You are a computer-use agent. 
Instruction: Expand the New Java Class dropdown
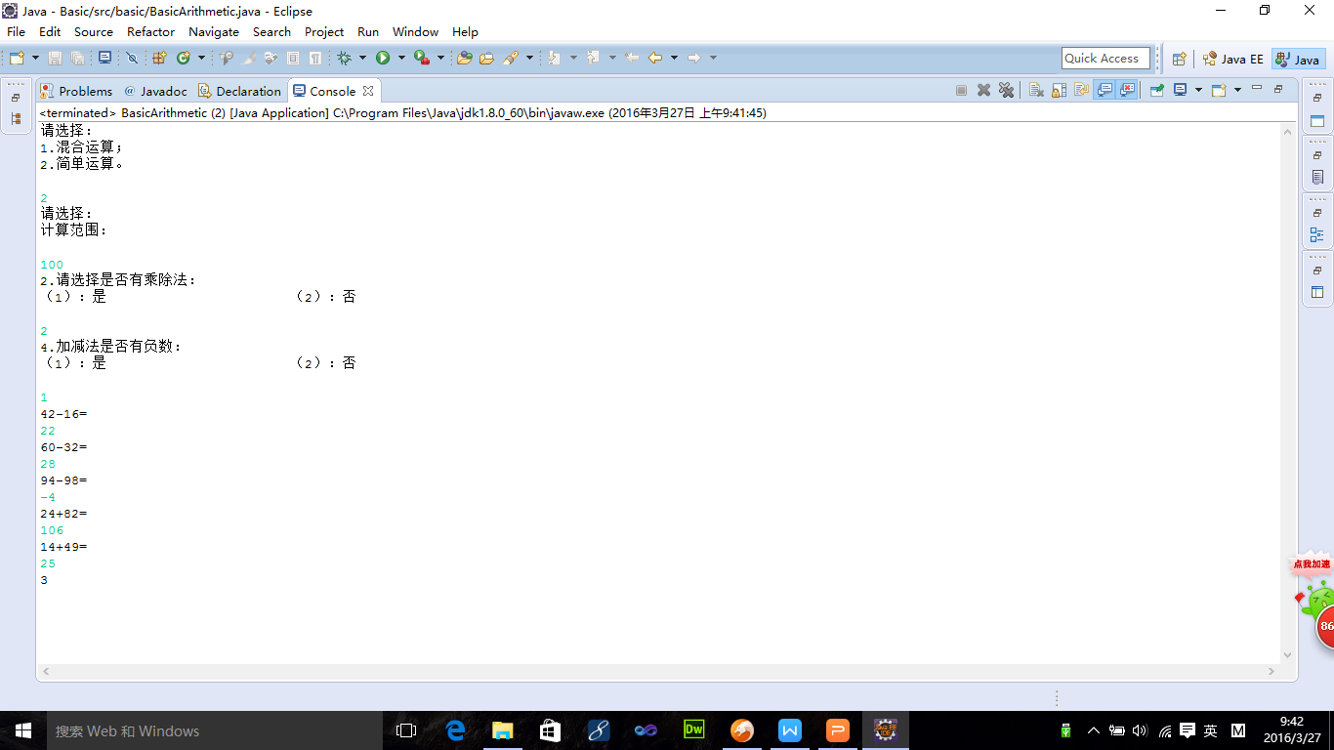201,58
